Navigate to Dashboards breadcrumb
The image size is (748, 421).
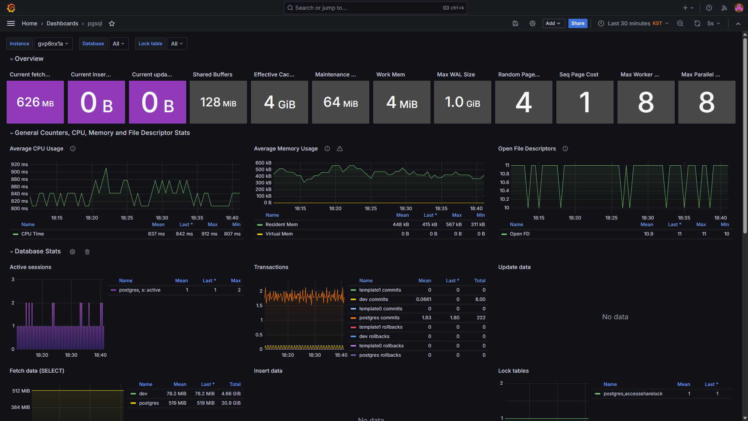pyautogui.click(x=62, y=23)
